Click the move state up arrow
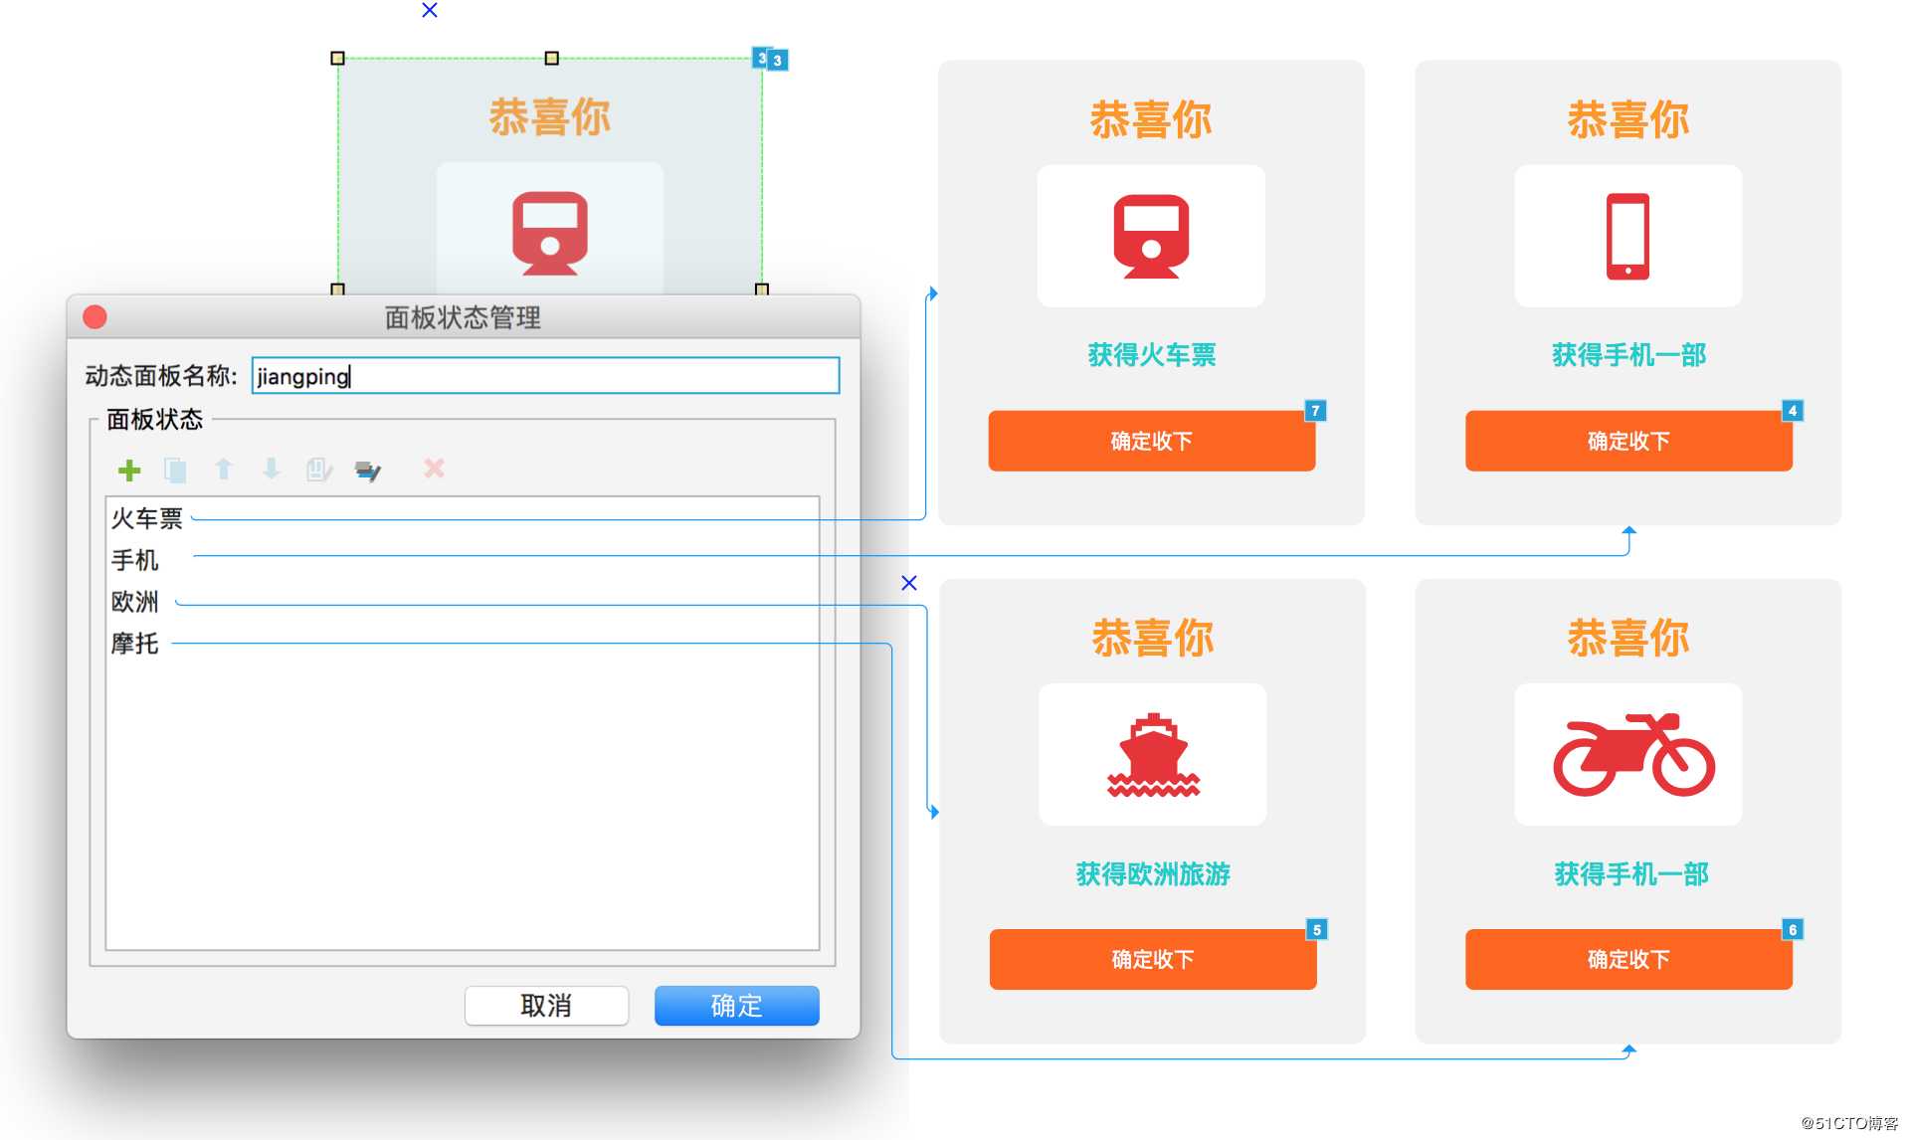The height and width of the screenshot is (1140, 1908). pyautogui.click(x=224, y=470)
